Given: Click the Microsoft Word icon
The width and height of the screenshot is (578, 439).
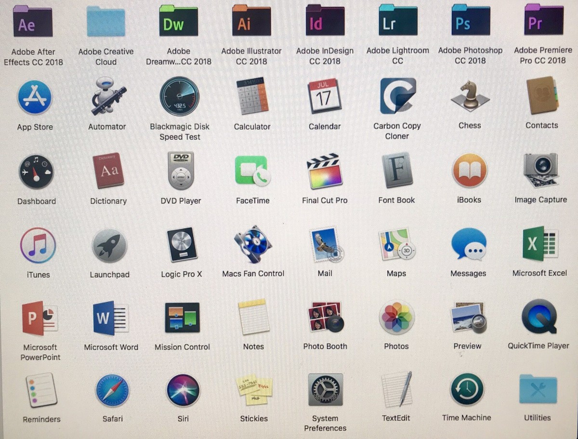Looking at the screenshot, I should (x=111, y=318).
